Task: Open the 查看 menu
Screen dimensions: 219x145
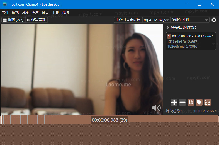Action: [x=35, y=12]
